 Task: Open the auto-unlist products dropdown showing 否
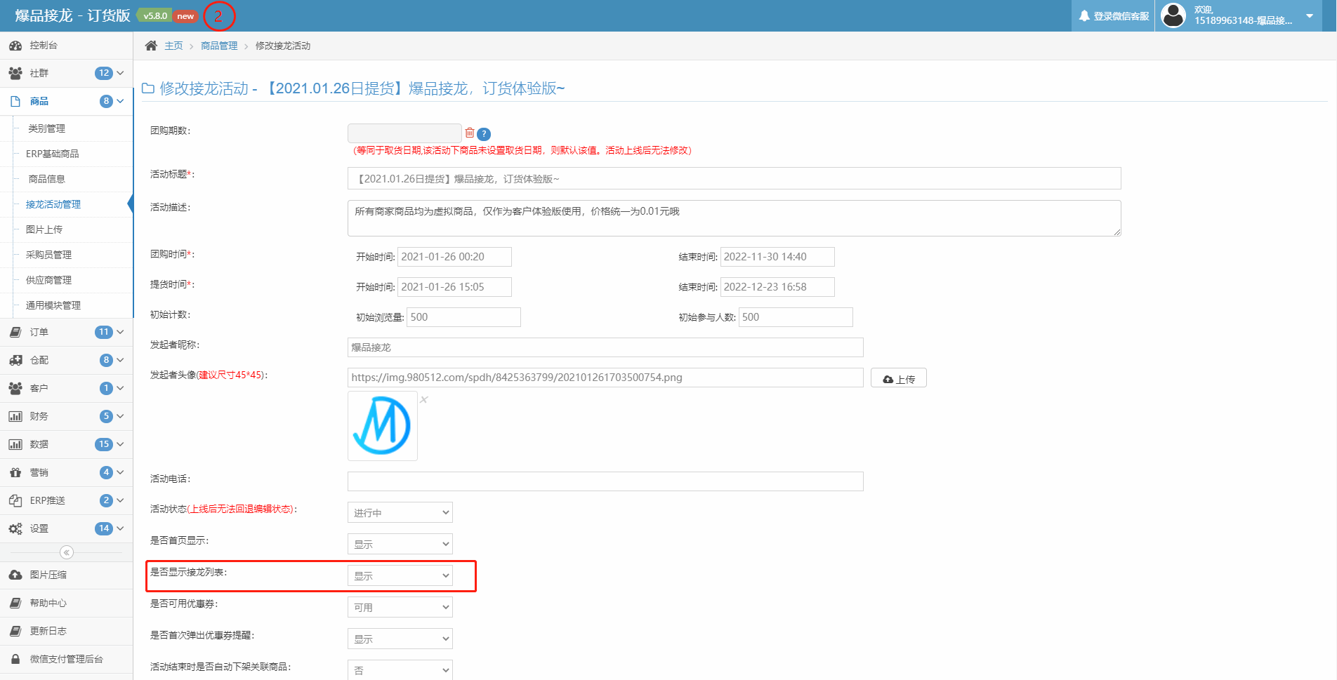[400, 670]
